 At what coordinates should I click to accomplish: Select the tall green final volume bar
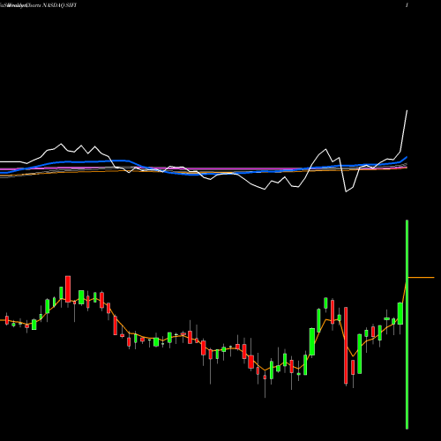(x=407, y=325)
